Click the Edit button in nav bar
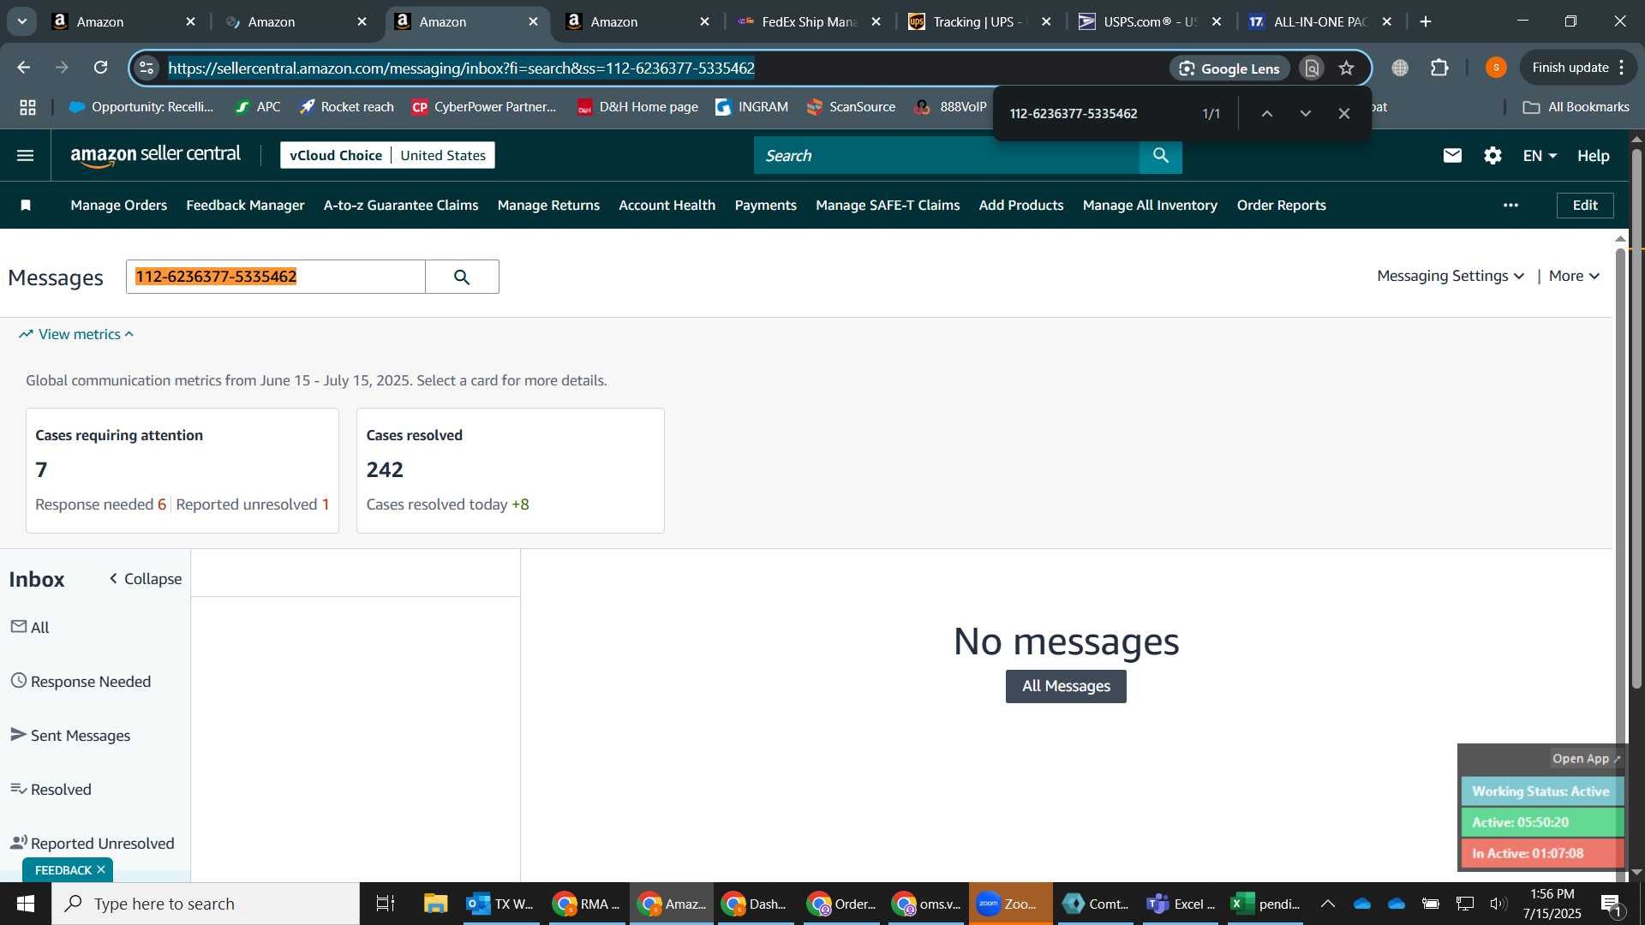The width and height of the screenshot is (1645, 925). tap(1585, 205)
